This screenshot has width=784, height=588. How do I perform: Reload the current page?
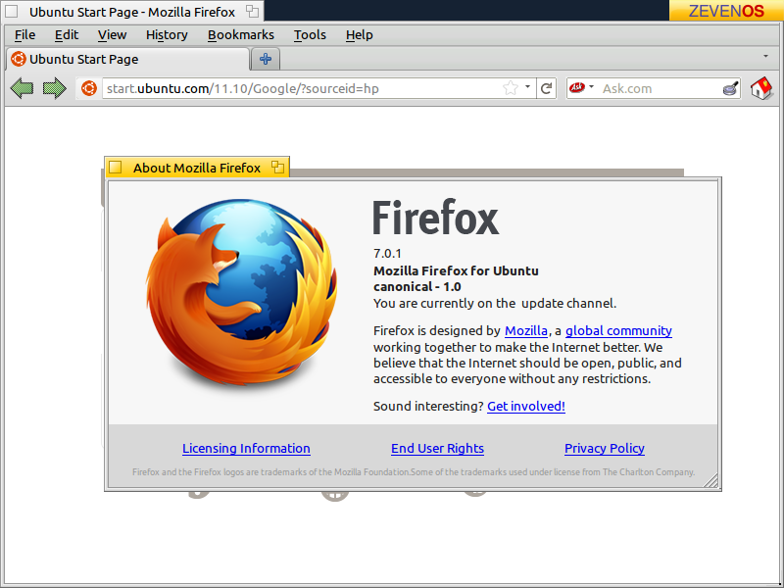(546, 88)
